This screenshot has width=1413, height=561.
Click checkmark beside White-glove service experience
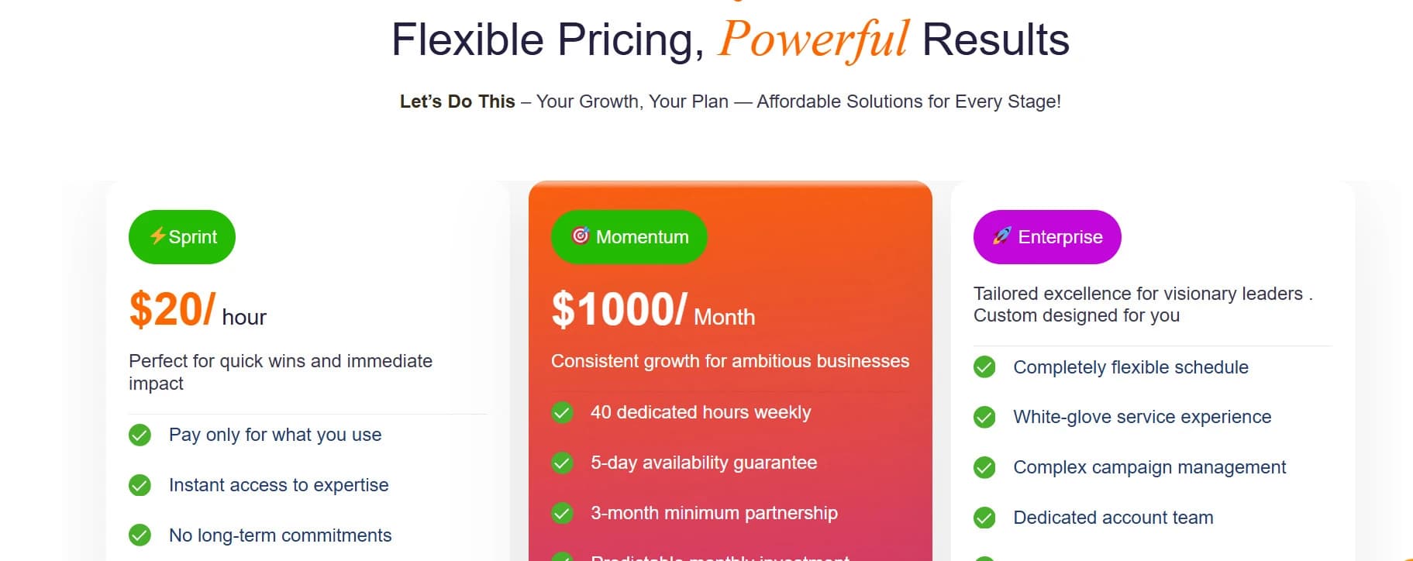point(984,418)
